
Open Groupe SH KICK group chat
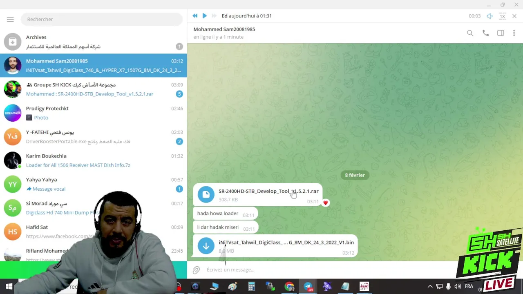tap(93, 89)
